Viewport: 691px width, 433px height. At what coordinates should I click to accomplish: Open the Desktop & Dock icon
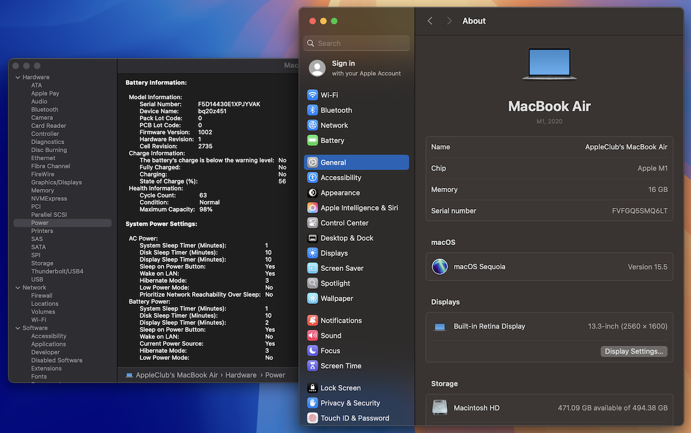pyautogui.click(x=313, y=238)
